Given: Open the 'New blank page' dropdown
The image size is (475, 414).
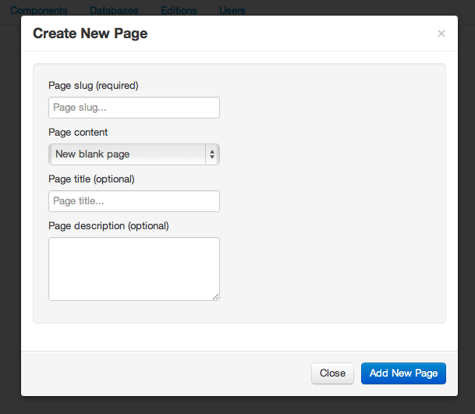Looking at the screenshot, I should tap(134, 154).
